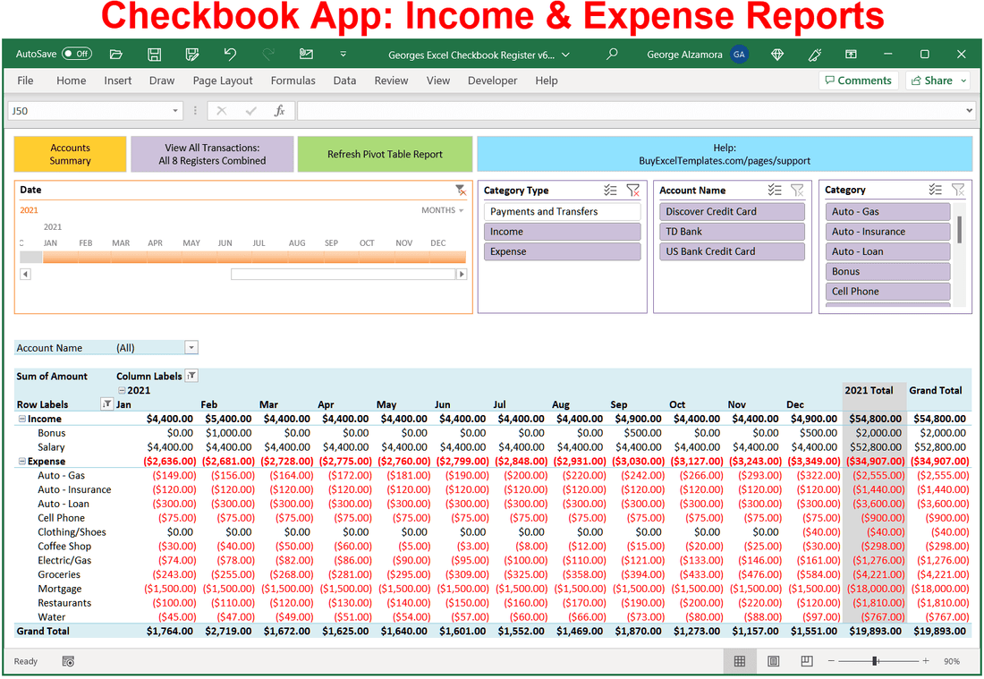
Task: Open the Developer tab
Action: coord(492,81)
